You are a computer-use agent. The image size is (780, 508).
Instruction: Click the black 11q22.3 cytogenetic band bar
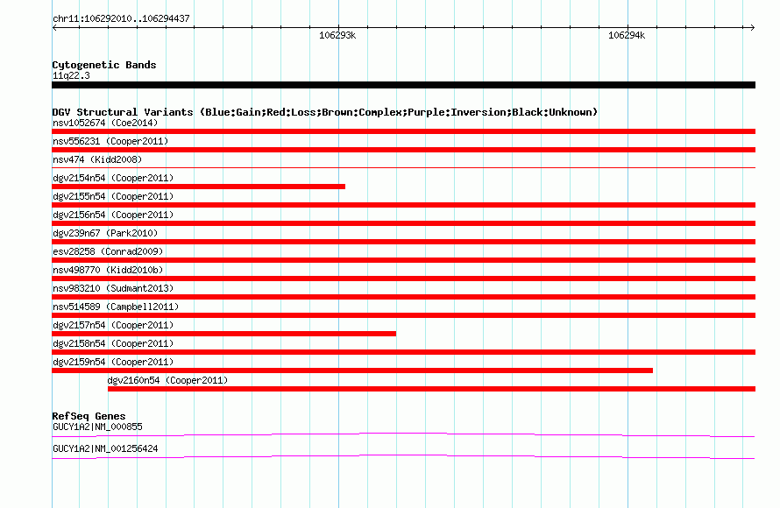(403, 85)
